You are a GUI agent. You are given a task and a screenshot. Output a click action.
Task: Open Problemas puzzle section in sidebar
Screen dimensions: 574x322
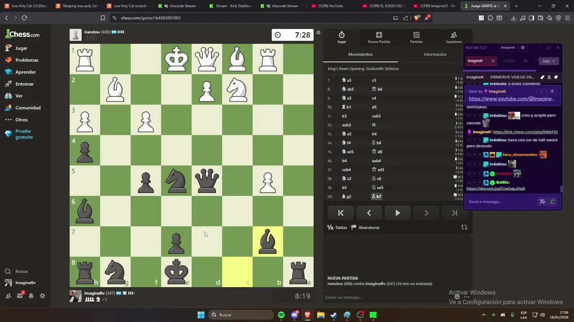[x=22, y=60]
